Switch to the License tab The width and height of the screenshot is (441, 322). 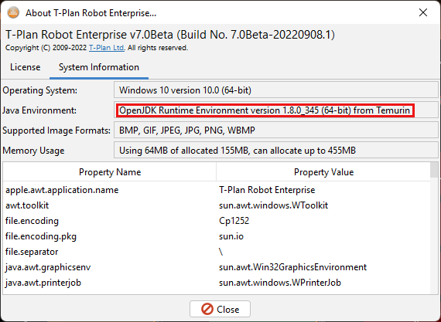click(25, 67)
